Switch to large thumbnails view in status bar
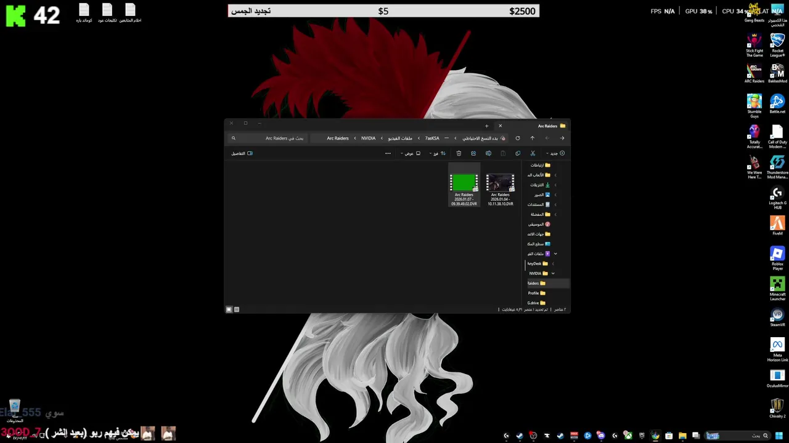This screenshot has width=789, height=443. click(x=229, y=309)
